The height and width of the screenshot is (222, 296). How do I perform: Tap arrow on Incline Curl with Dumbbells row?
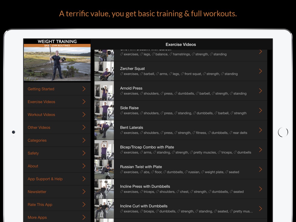click(x=260, y=209)
